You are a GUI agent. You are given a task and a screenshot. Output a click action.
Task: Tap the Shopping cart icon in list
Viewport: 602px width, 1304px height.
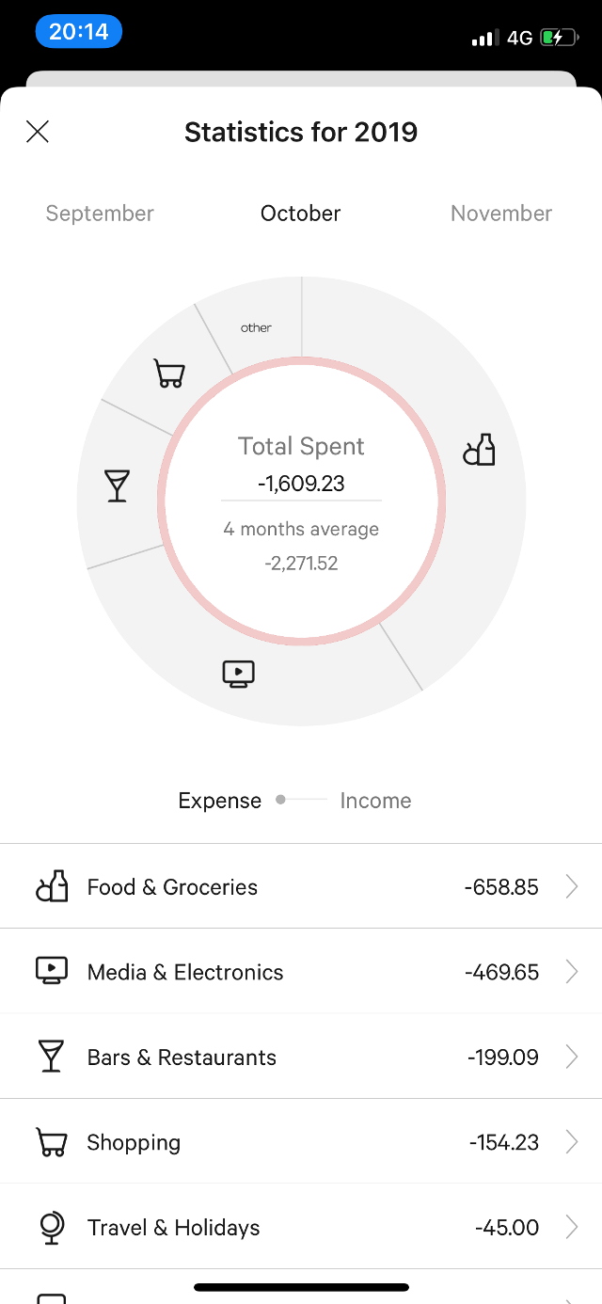52,1142
